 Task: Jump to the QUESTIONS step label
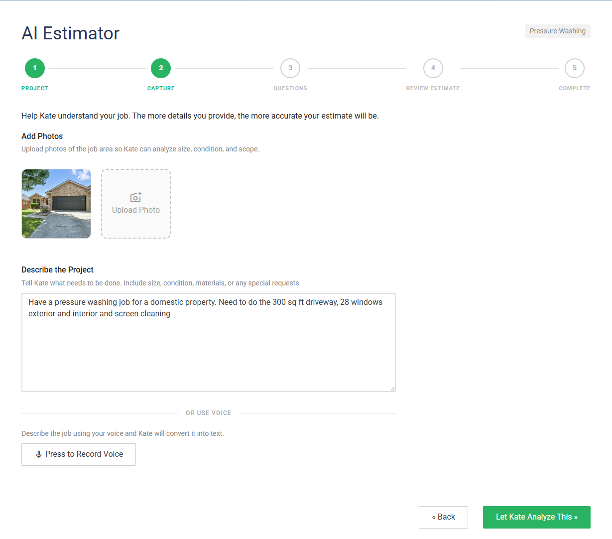[290, 88]
